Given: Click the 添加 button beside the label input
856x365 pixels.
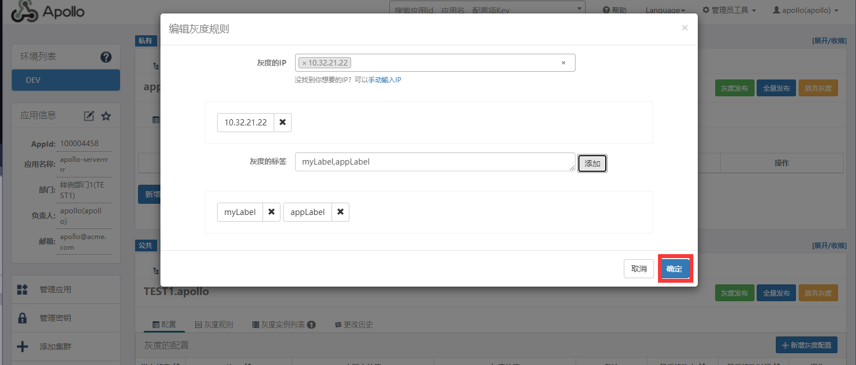Looking at the screenshot, I should point(592,163).
